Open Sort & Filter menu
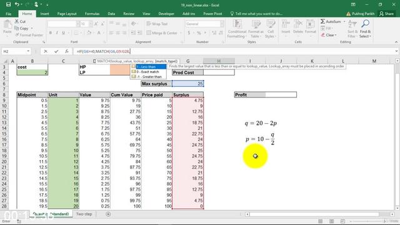The width and height of the screenshot is (400, 225). pos(352,29)
